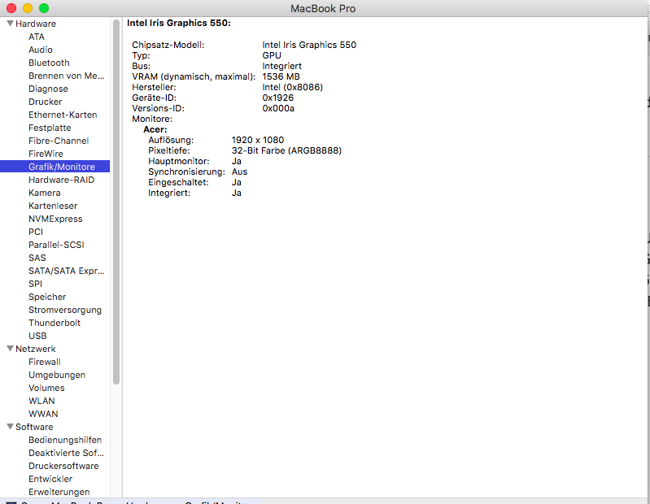This screenshot has height=504, width=650.
Task: Collapse the Netzwerk section disclosure triangle
Action: click(10, 349)
